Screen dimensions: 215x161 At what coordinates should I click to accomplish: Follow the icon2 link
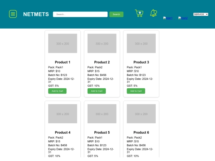tap(183, 18)
